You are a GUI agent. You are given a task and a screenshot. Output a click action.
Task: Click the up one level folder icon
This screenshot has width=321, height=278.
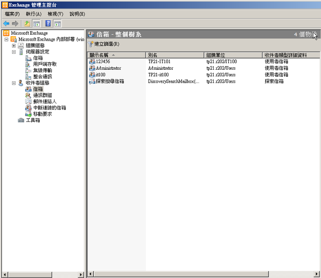pyautogui.click(x=27, y=24)
